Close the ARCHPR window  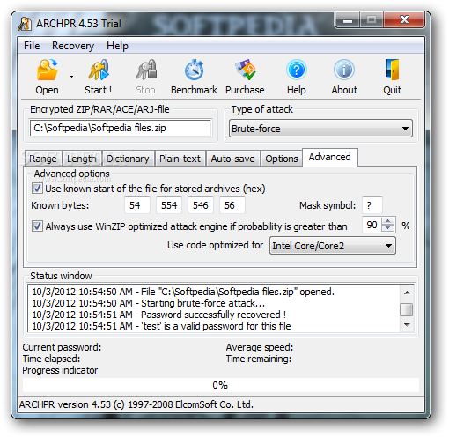point(404,20)
